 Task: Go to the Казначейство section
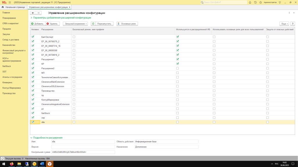[9, 45]
